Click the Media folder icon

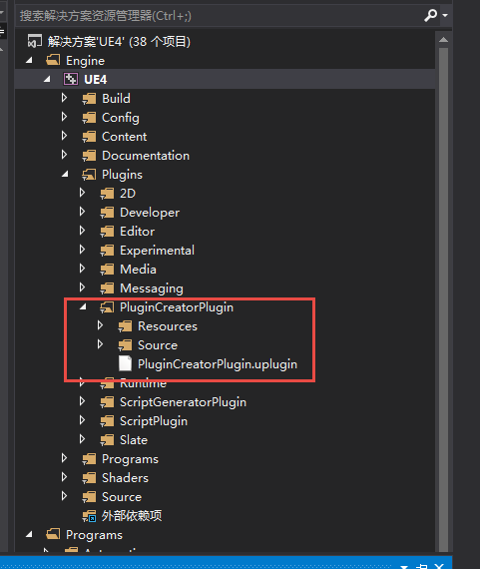coord(107,269)
